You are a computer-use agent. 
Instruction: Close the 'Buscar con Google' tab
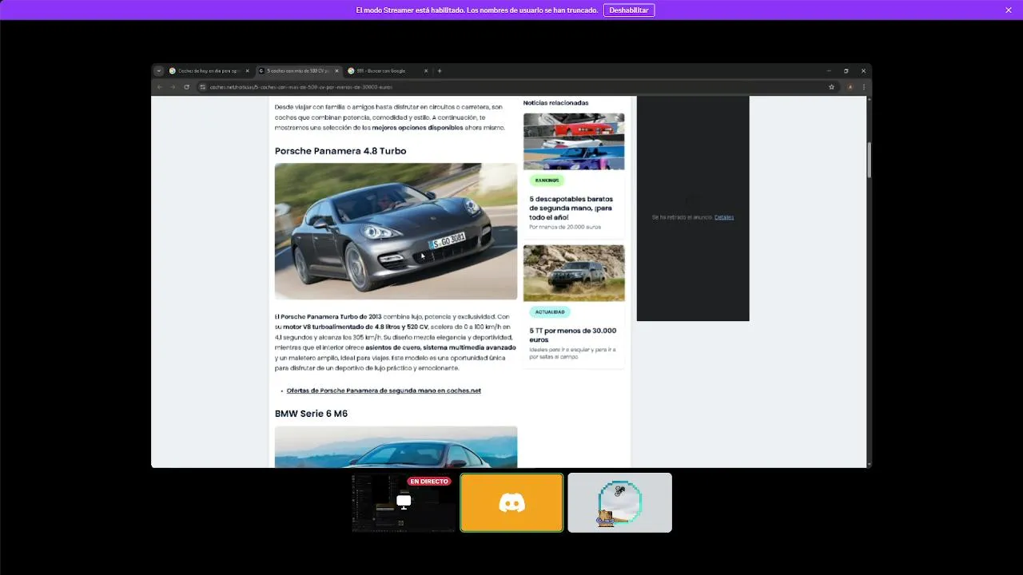point(426,71)
